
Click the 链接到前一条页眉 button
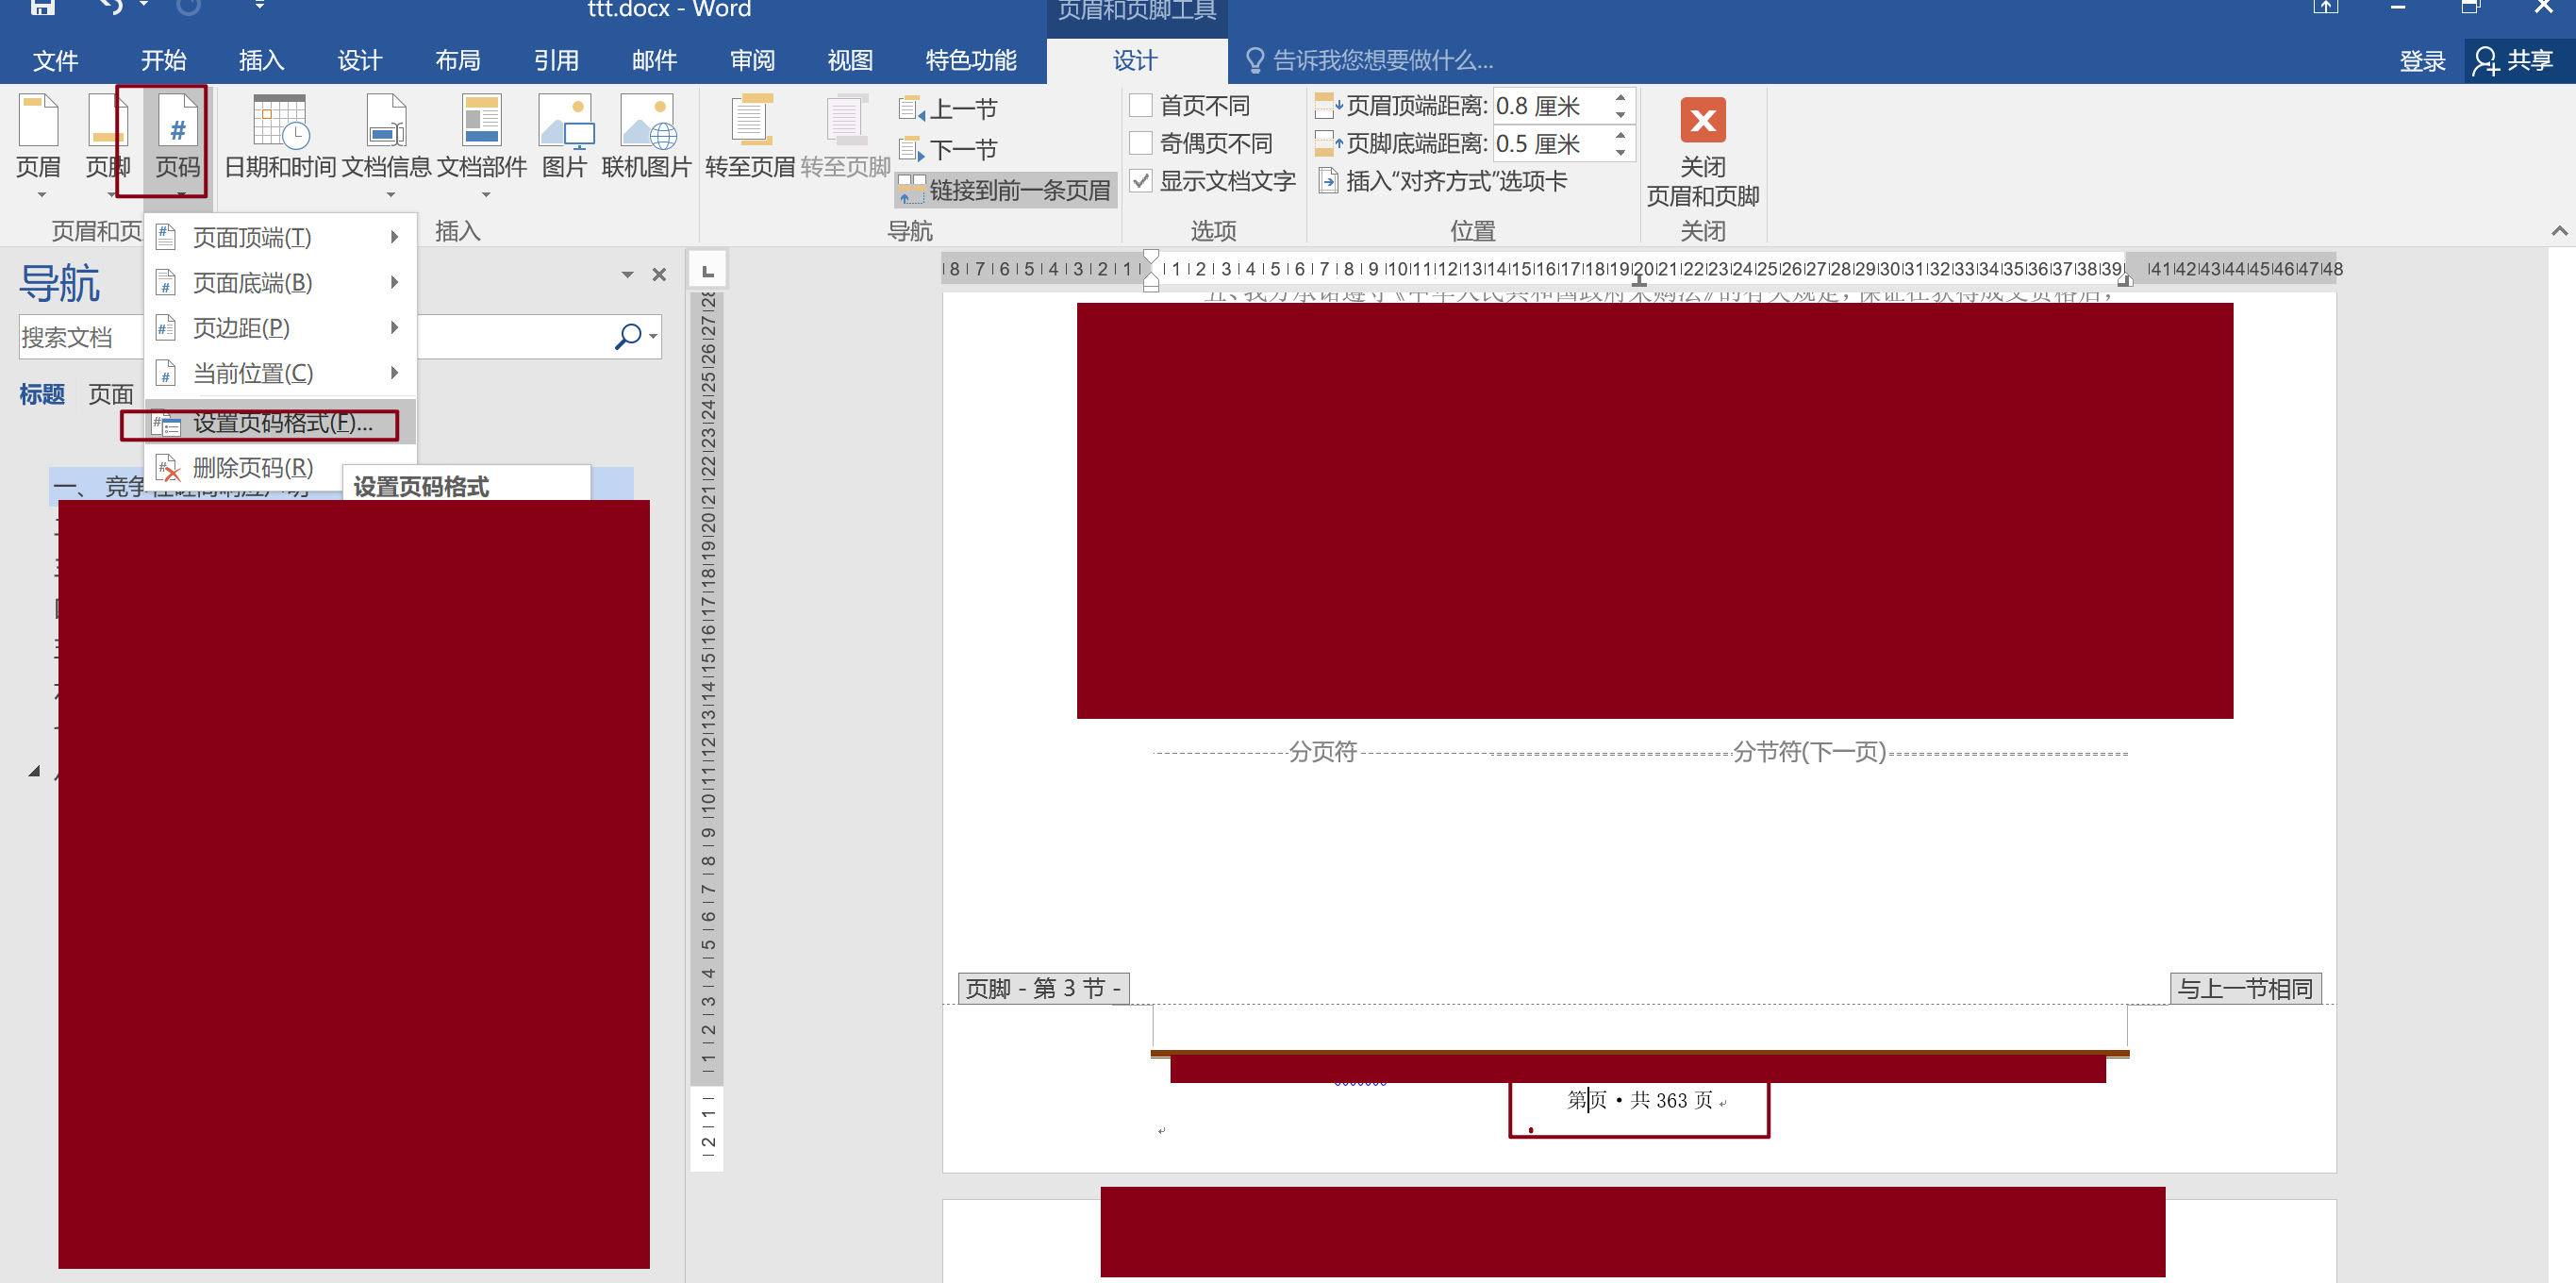pyautogui.click(x=1005, y=190)
